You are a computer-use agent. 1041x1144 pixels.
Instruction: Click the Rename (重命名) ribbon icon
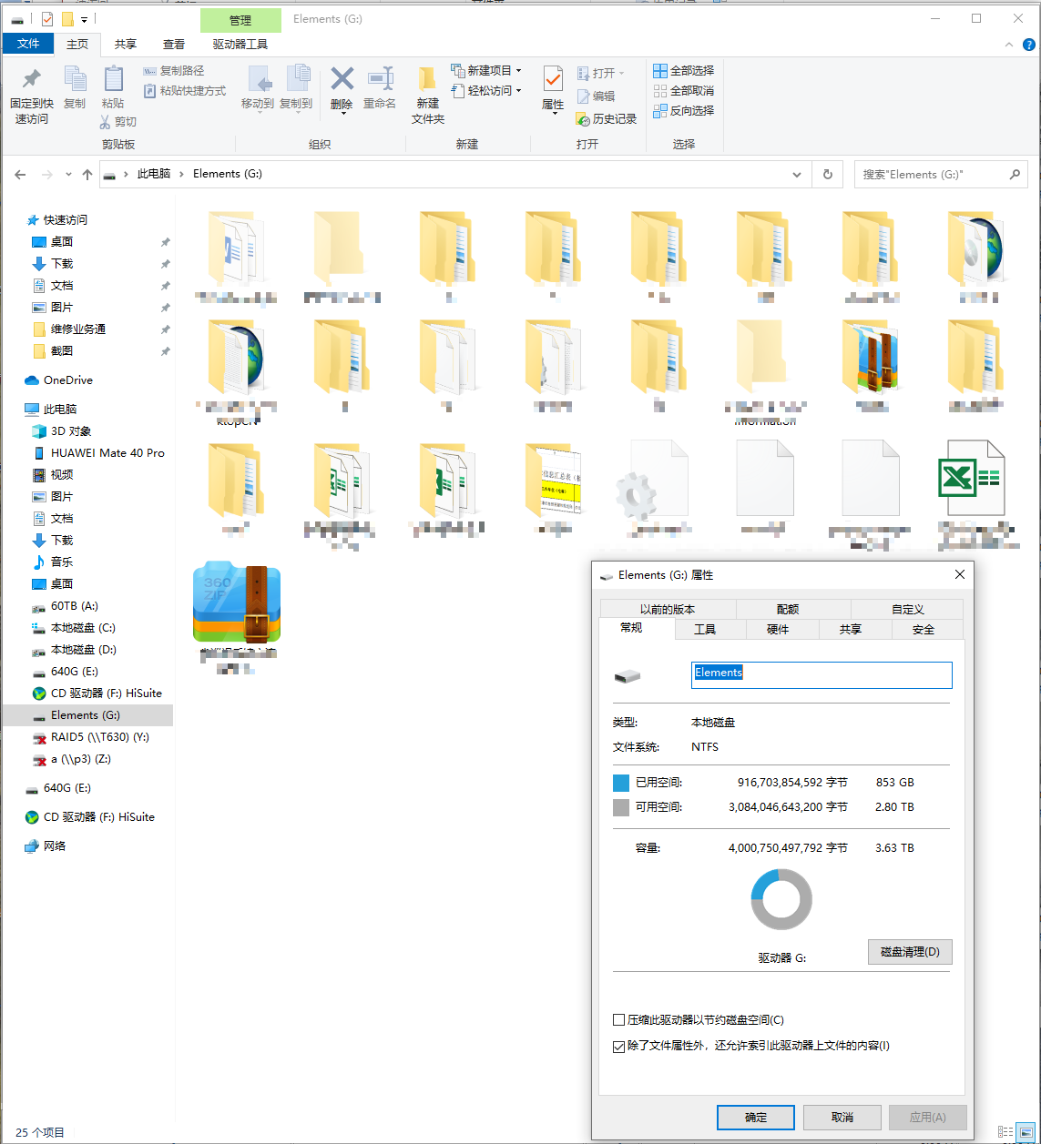pos(380,82)
